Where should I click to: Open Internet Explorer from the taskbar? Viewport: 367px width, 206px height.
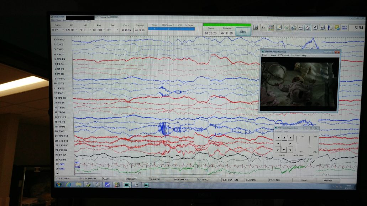pos(68,185)
